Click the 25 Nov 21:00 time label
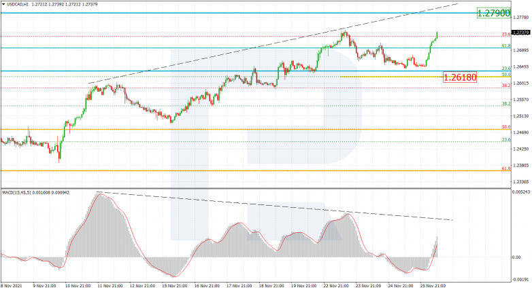Viewport: 532px width, 290px height. 433,286
